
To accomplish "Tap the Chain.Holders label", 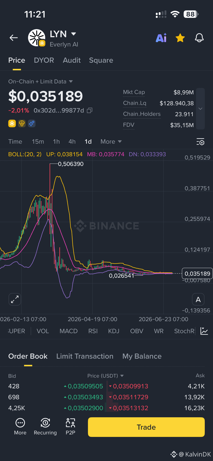I will [x=142, y=114].
